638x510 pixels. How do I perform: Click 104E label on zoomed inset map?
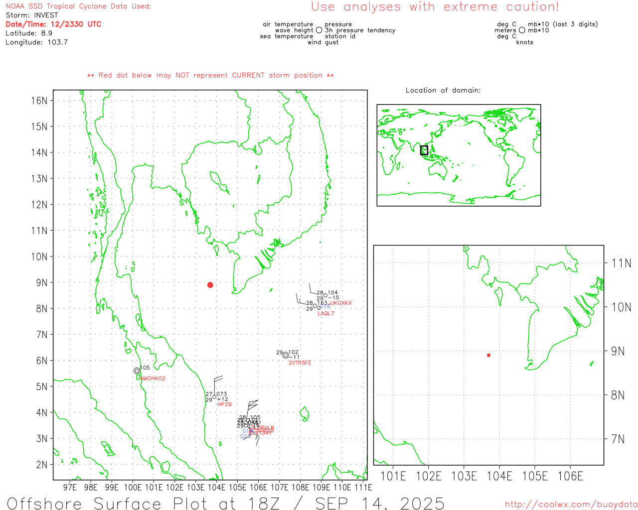coord(499,476)
